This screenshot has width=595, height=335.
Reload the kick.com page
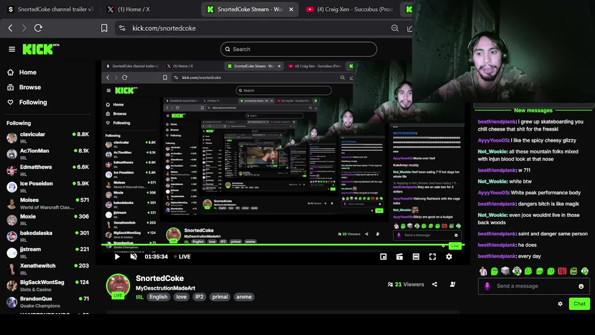(38, 28)
